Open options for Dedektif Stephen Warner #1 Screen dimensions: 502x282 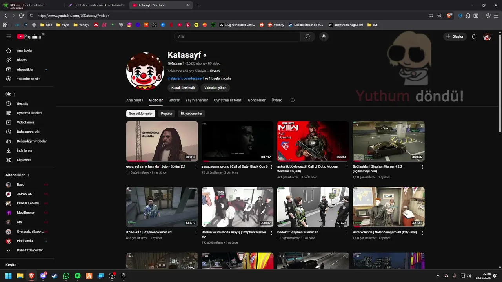coord(347,233)
